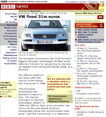Click the VW fined 31m euros headline

click(x=39, y=17)
